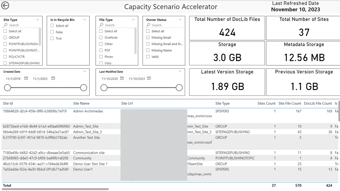Collapse the Site Type slicer chevron
The height and width of the screenshot is (191, 340).
click(x=38, y=19)
